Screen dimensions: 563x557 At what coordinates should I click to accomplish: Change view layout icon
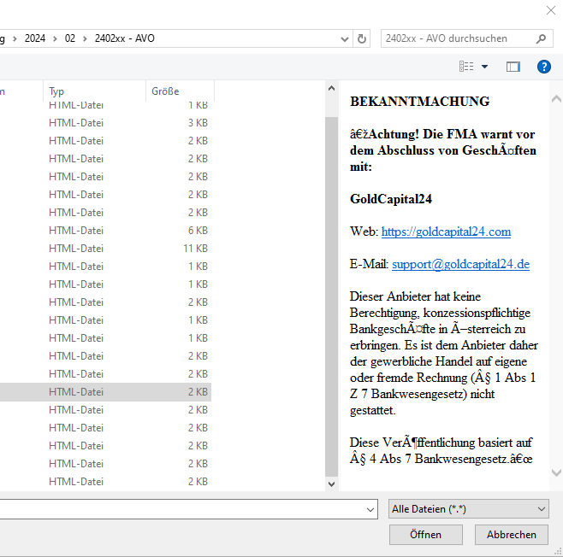[466, 67]
